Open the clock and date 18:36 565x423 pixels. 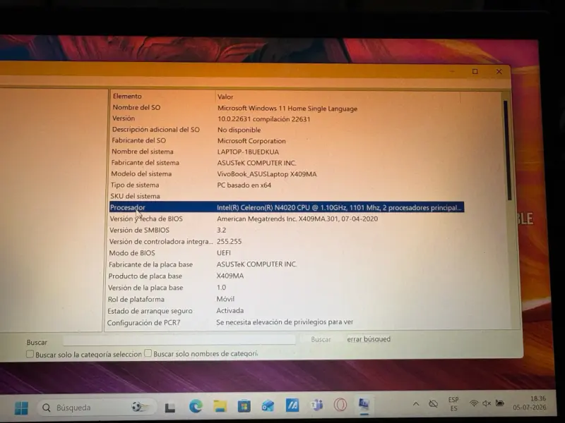coord(529,403)
